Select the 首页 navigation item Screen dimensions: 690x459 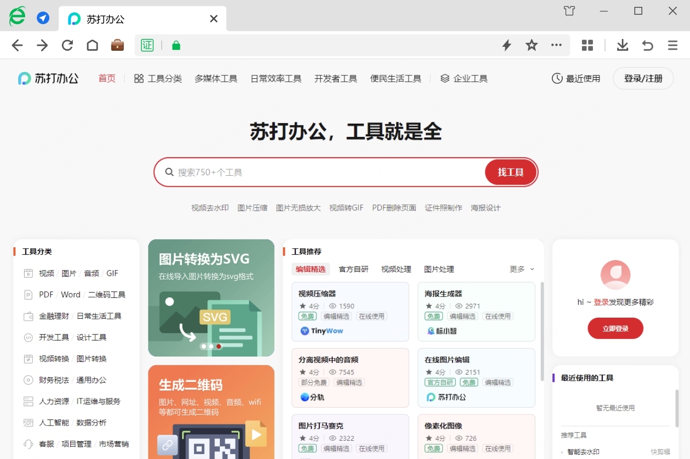tap(107, 78)
